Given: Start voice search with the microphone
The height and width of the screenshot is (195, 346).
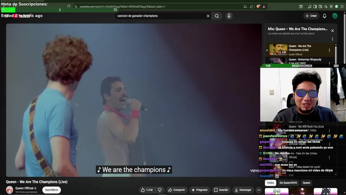Looking at the screenshot, I should (229, 16).
